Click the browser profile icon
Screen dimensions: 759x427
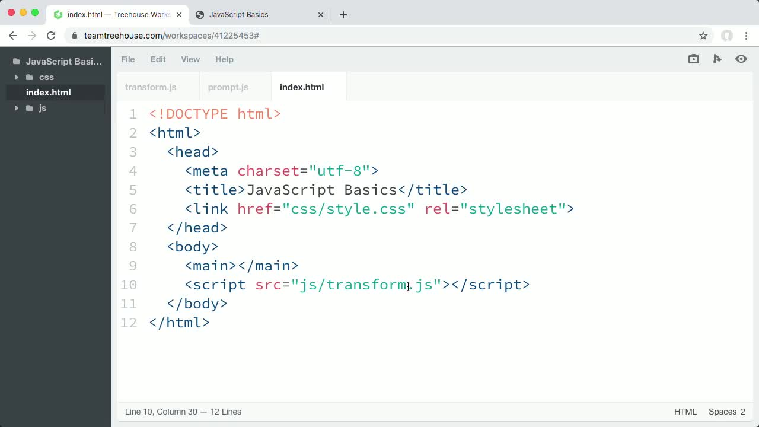click(727, 36)
